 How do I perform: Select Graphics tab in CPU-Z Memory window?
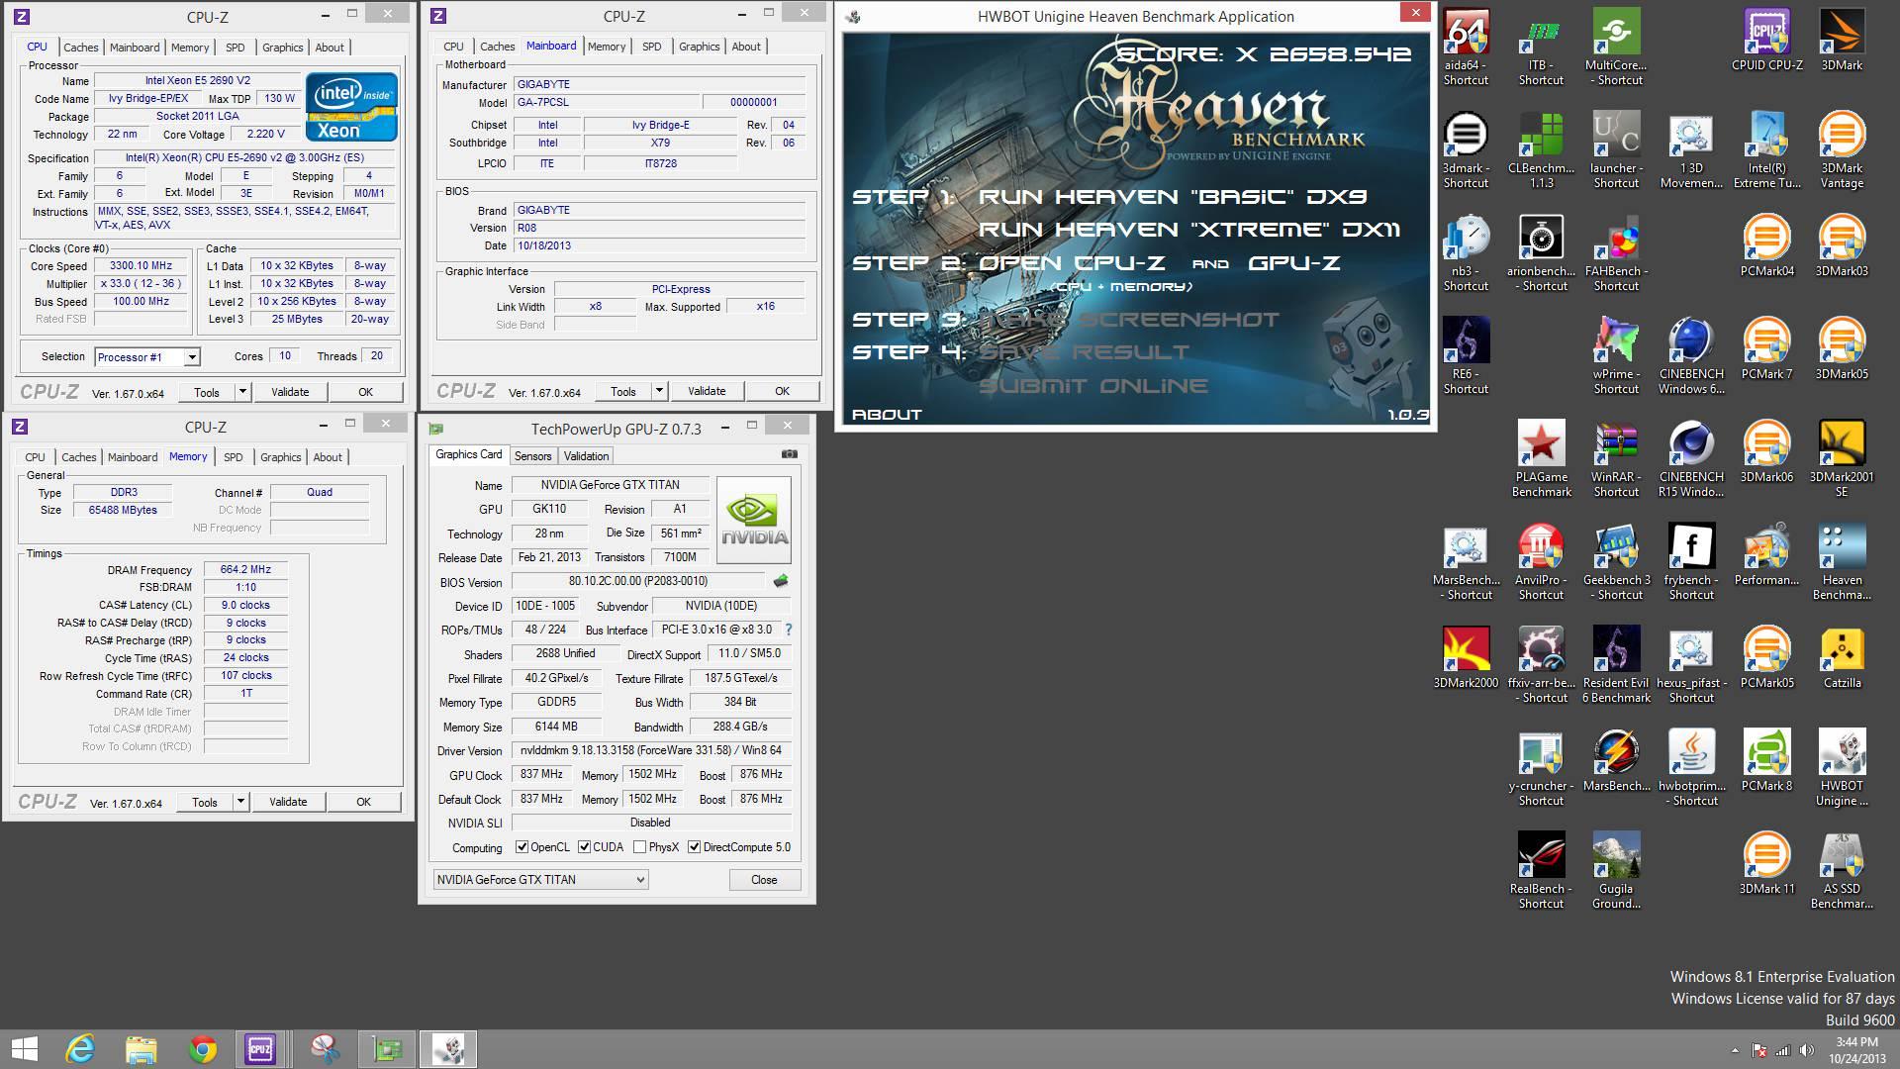pyautogui.click(x=280, y=457)
